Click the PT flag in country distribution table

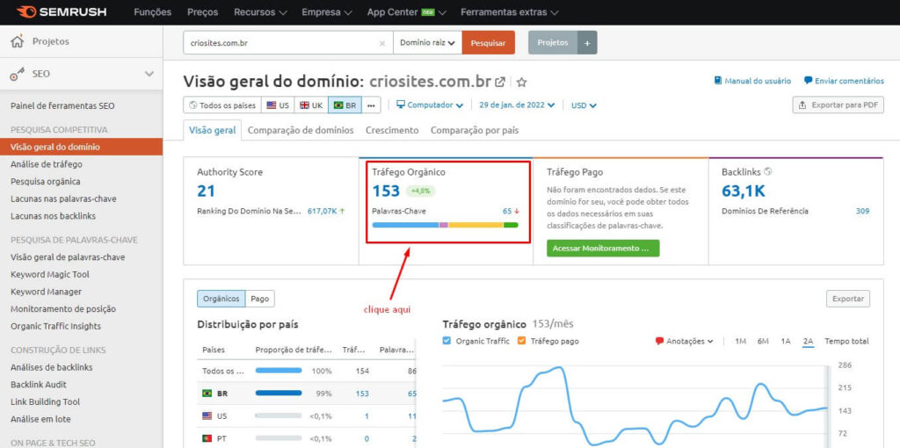(x=207, y=439)
